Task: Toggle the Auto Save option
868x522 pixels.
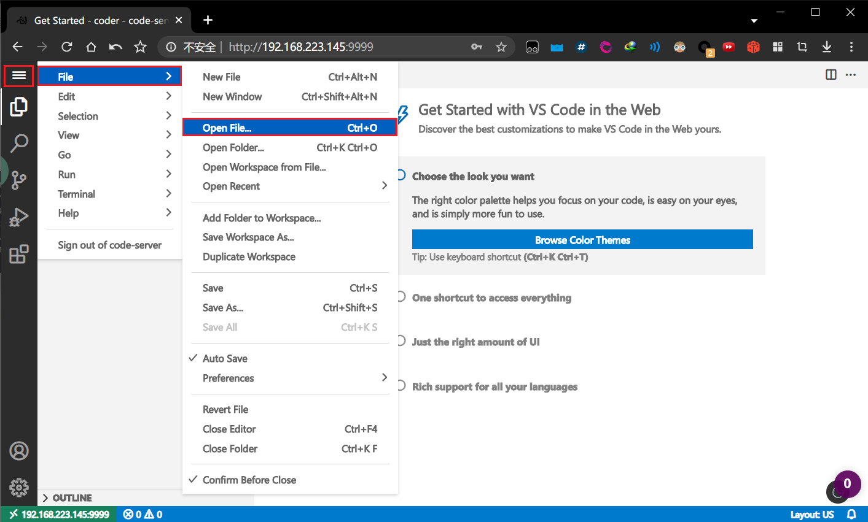Action: [290, 359]
